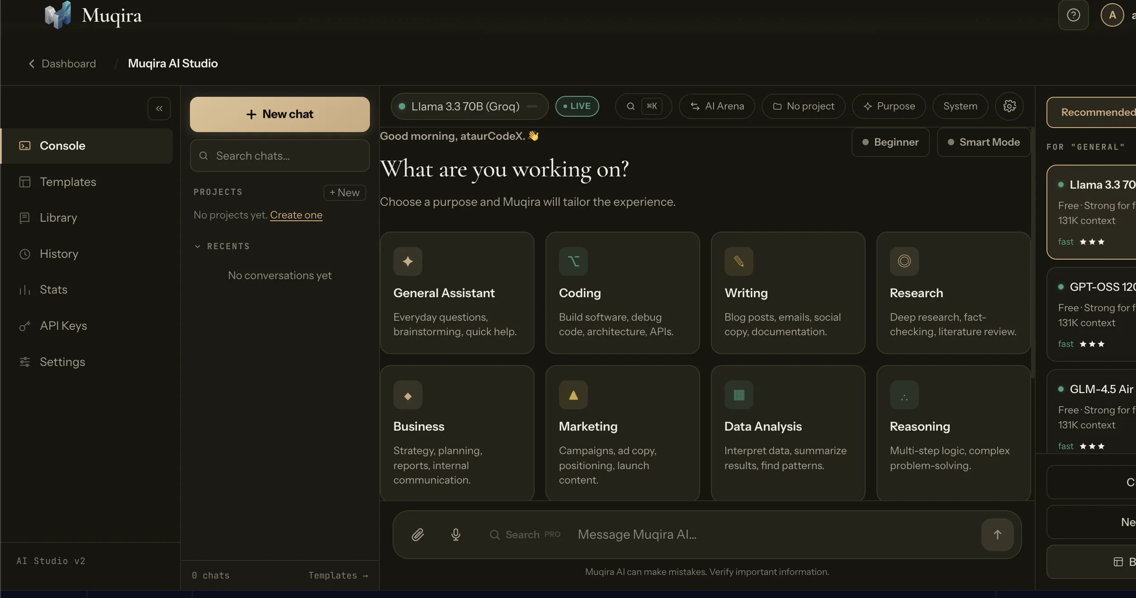Select the Writing pencil icon

click(x=739, y=261)
